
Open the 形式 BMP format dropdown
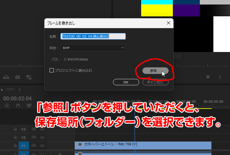point(93,48)
